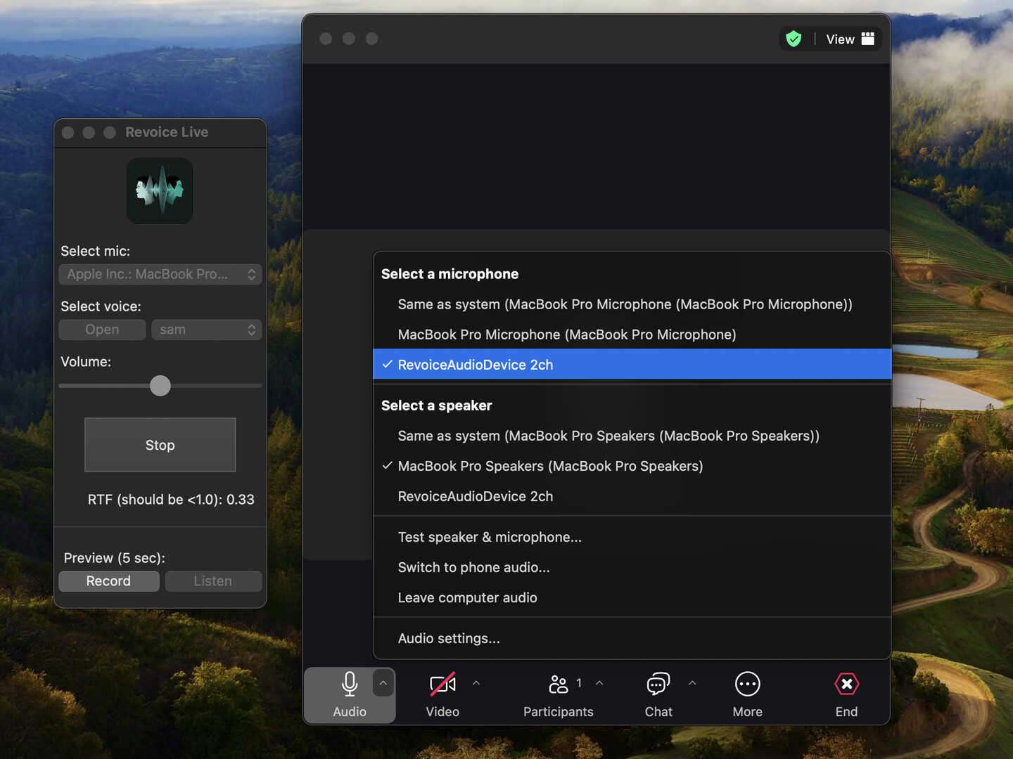Click the End meeting icon
Image resolution: width=1013 pixels, height=759 pixels.
[846, 684]
